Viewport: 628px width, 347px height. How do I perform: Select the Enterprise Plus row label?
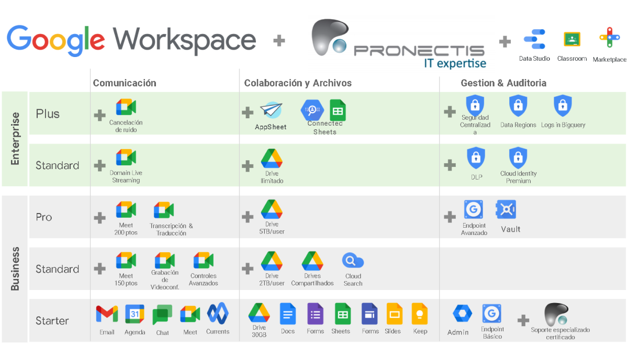coord(48,114)
